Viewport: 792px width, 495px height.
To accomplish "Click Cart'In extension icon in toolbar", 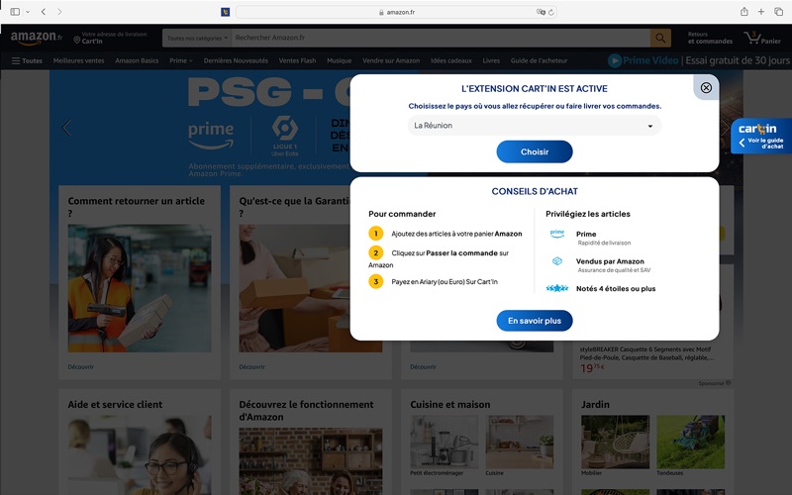I will pyautogui.click(x=226, y=12).
